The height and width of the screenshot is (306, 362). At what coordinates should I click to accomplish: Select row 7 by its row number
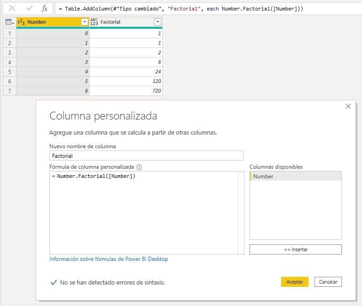coord(9,91)
